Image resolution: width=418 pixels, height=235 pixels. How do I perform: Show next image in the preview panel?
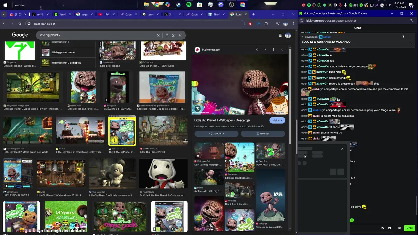point(265,50)
